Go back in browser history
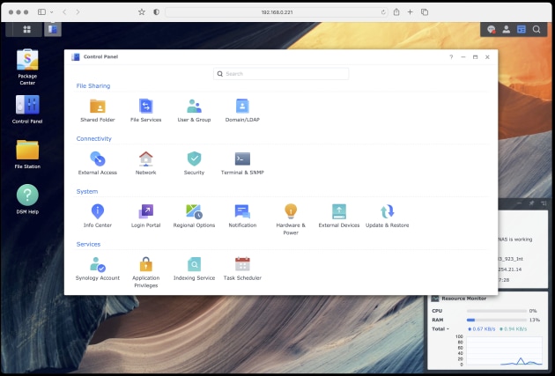The width and height of the screenshot is (555, 376). tap(64, 12)
